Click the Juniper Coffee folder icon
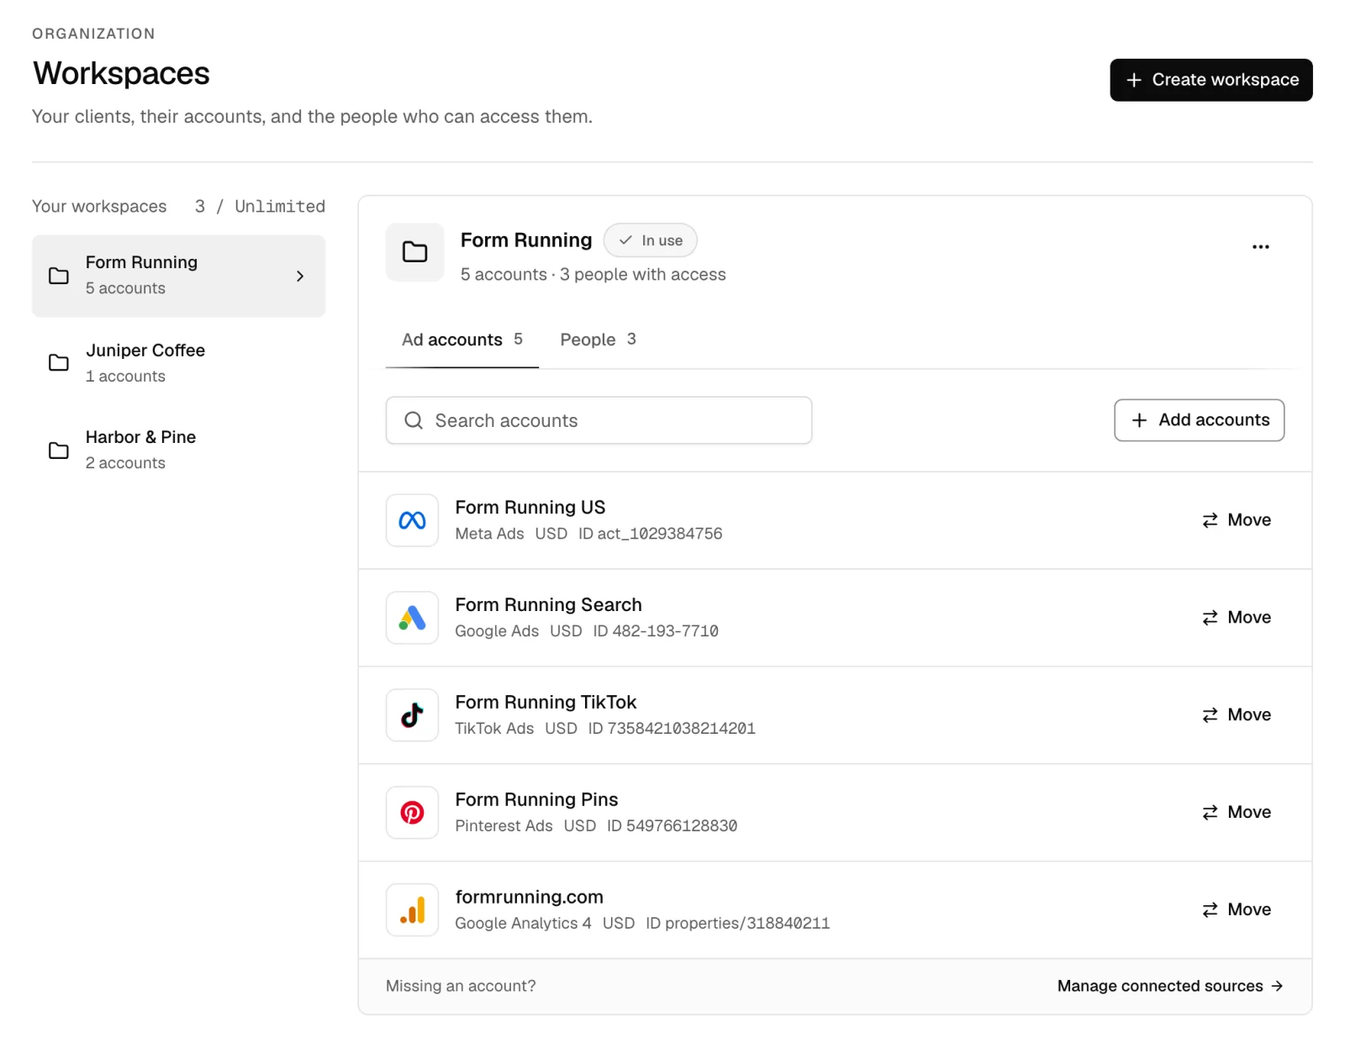This screenshot has height=1054, width=1345. (59, 363)
